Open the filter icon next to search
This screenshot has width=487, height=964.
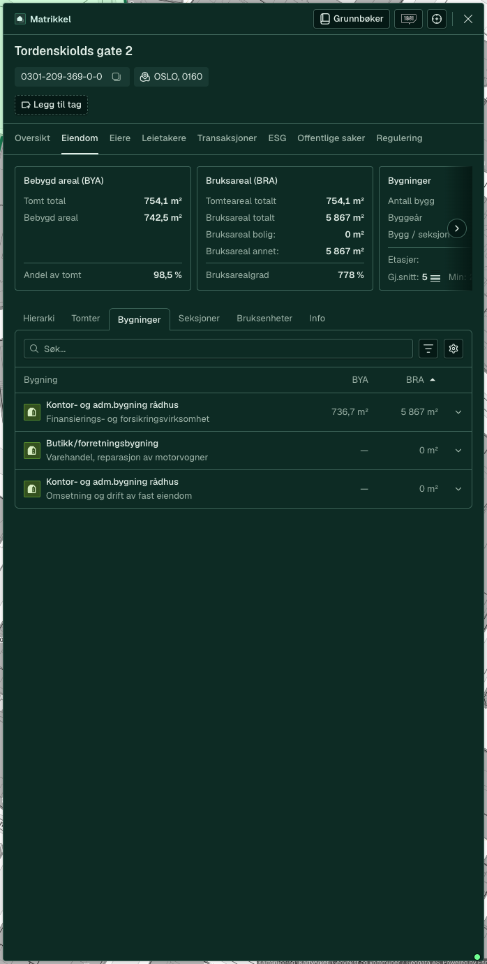pos(428,349)
